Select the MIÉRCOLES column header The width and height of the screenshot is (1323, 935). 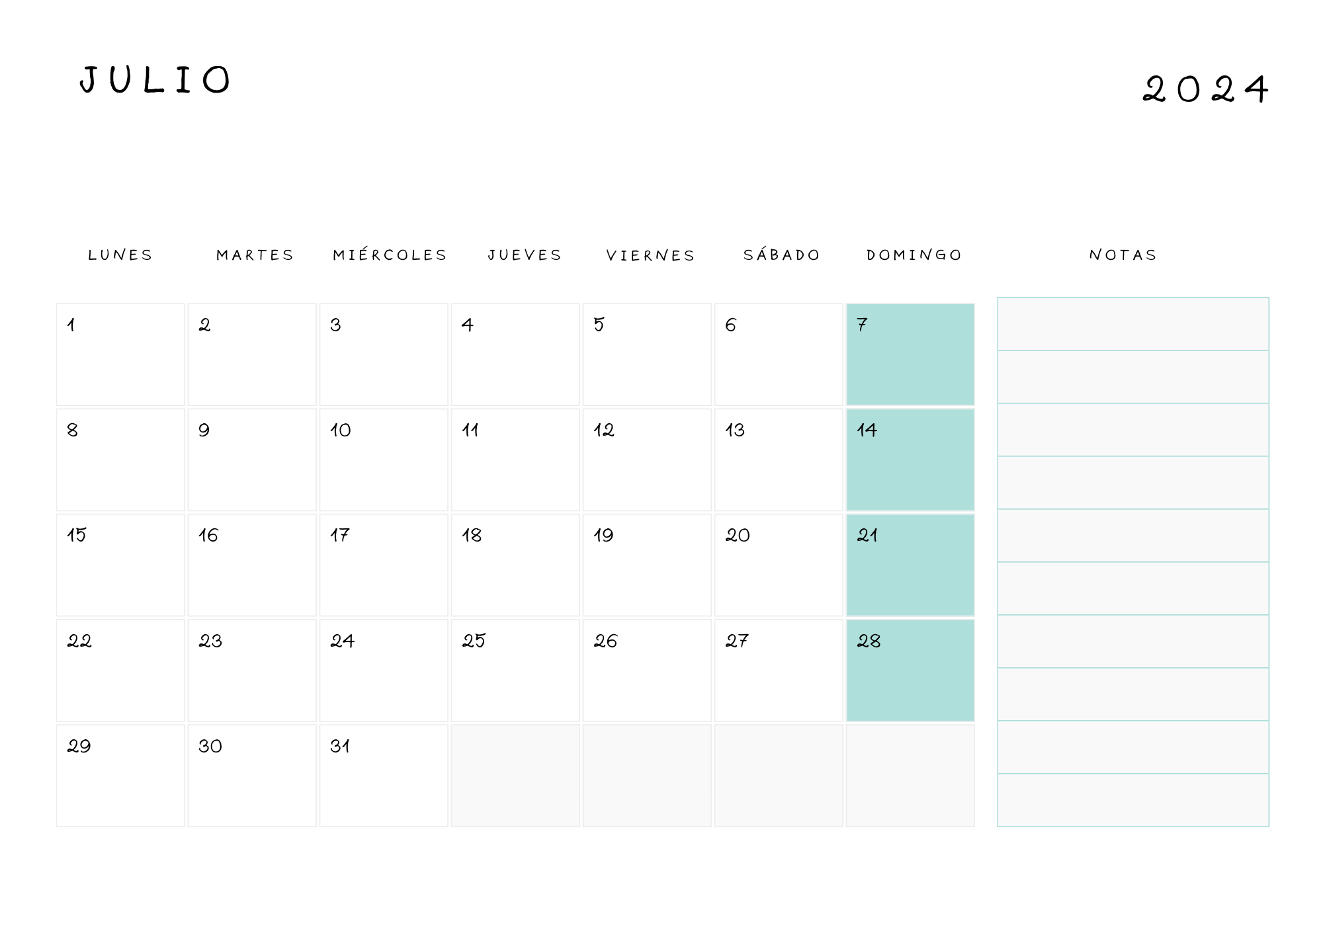point(390,255)
